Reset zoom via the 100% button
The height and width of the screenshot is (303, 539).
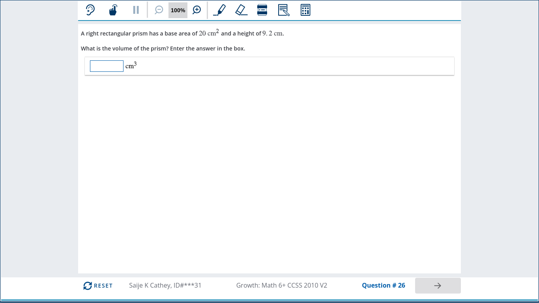178,10
